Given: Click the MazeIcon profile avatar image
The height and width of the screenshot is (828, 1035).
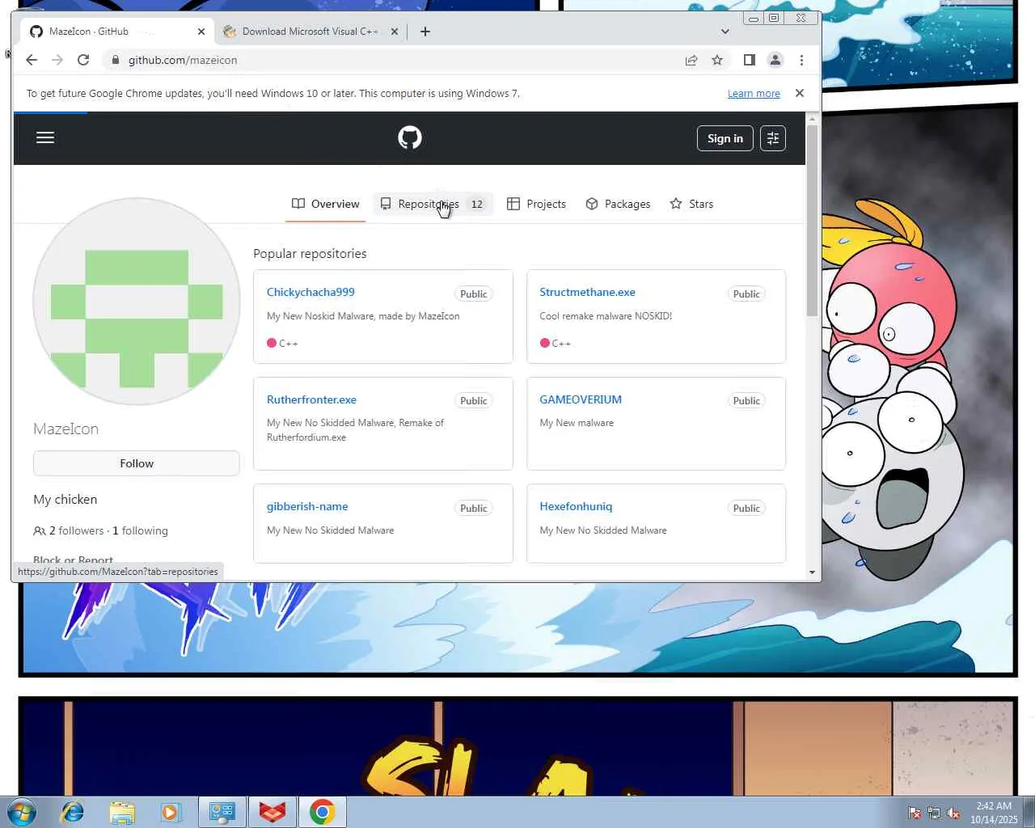Looking at the screenshot, I should tap(137, 302).
